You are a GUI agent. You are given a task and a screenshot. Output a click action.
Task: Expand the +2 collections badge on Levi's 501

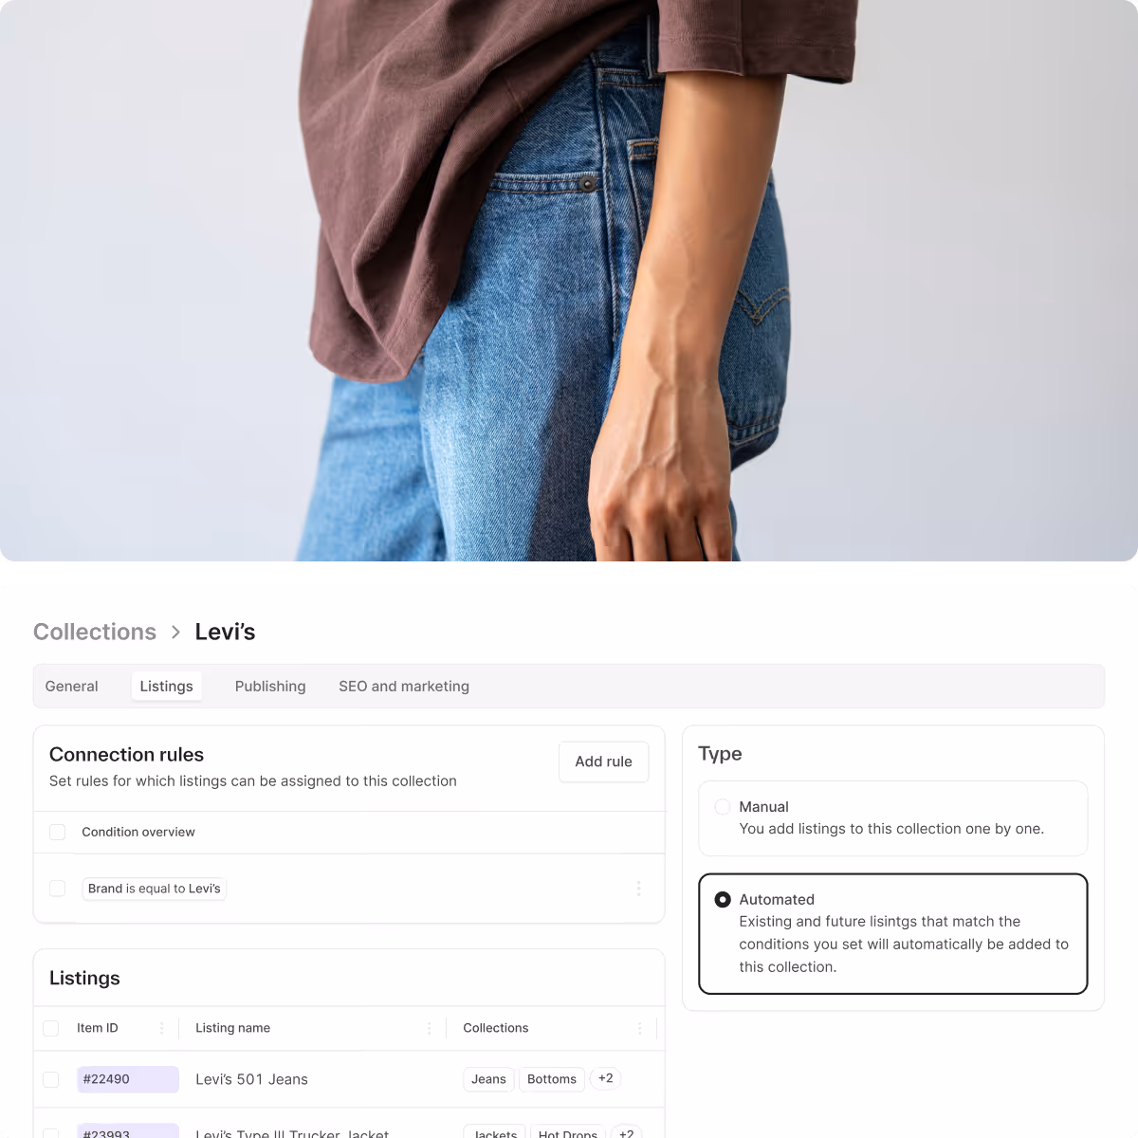point(605,1078)
